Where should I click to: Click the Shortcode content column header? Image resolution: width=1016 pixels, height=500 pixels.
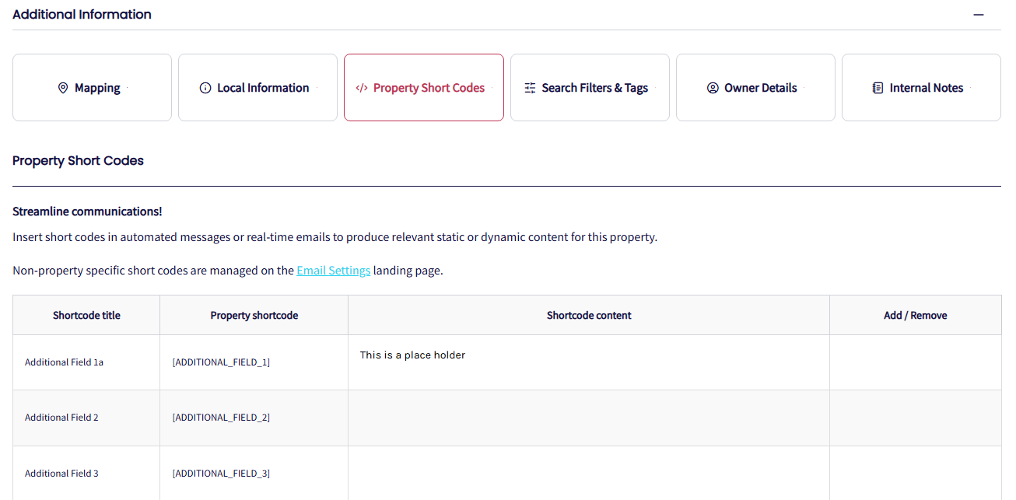click(x=589, y=315)
